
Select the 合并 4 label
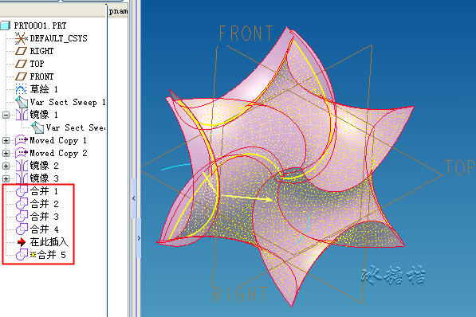45,229
